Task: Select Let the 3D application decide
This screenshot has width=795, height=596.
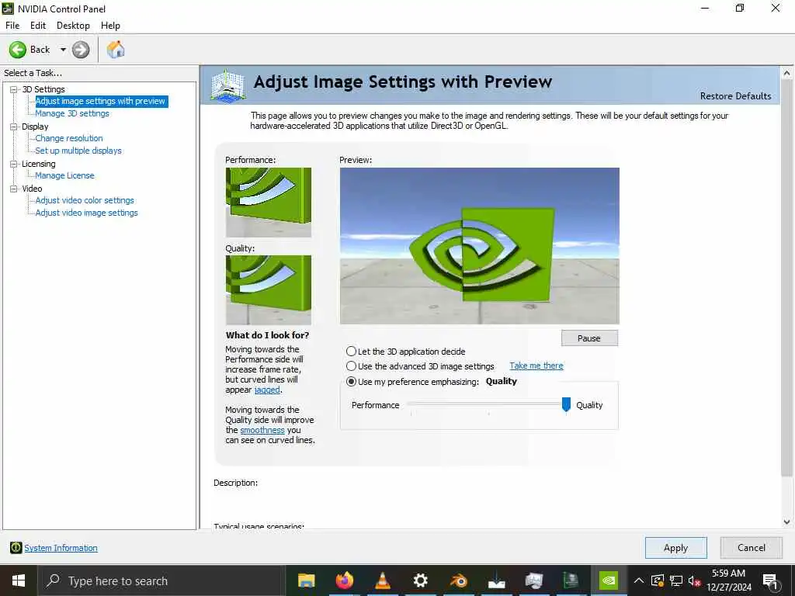Action: coord(351,352)
